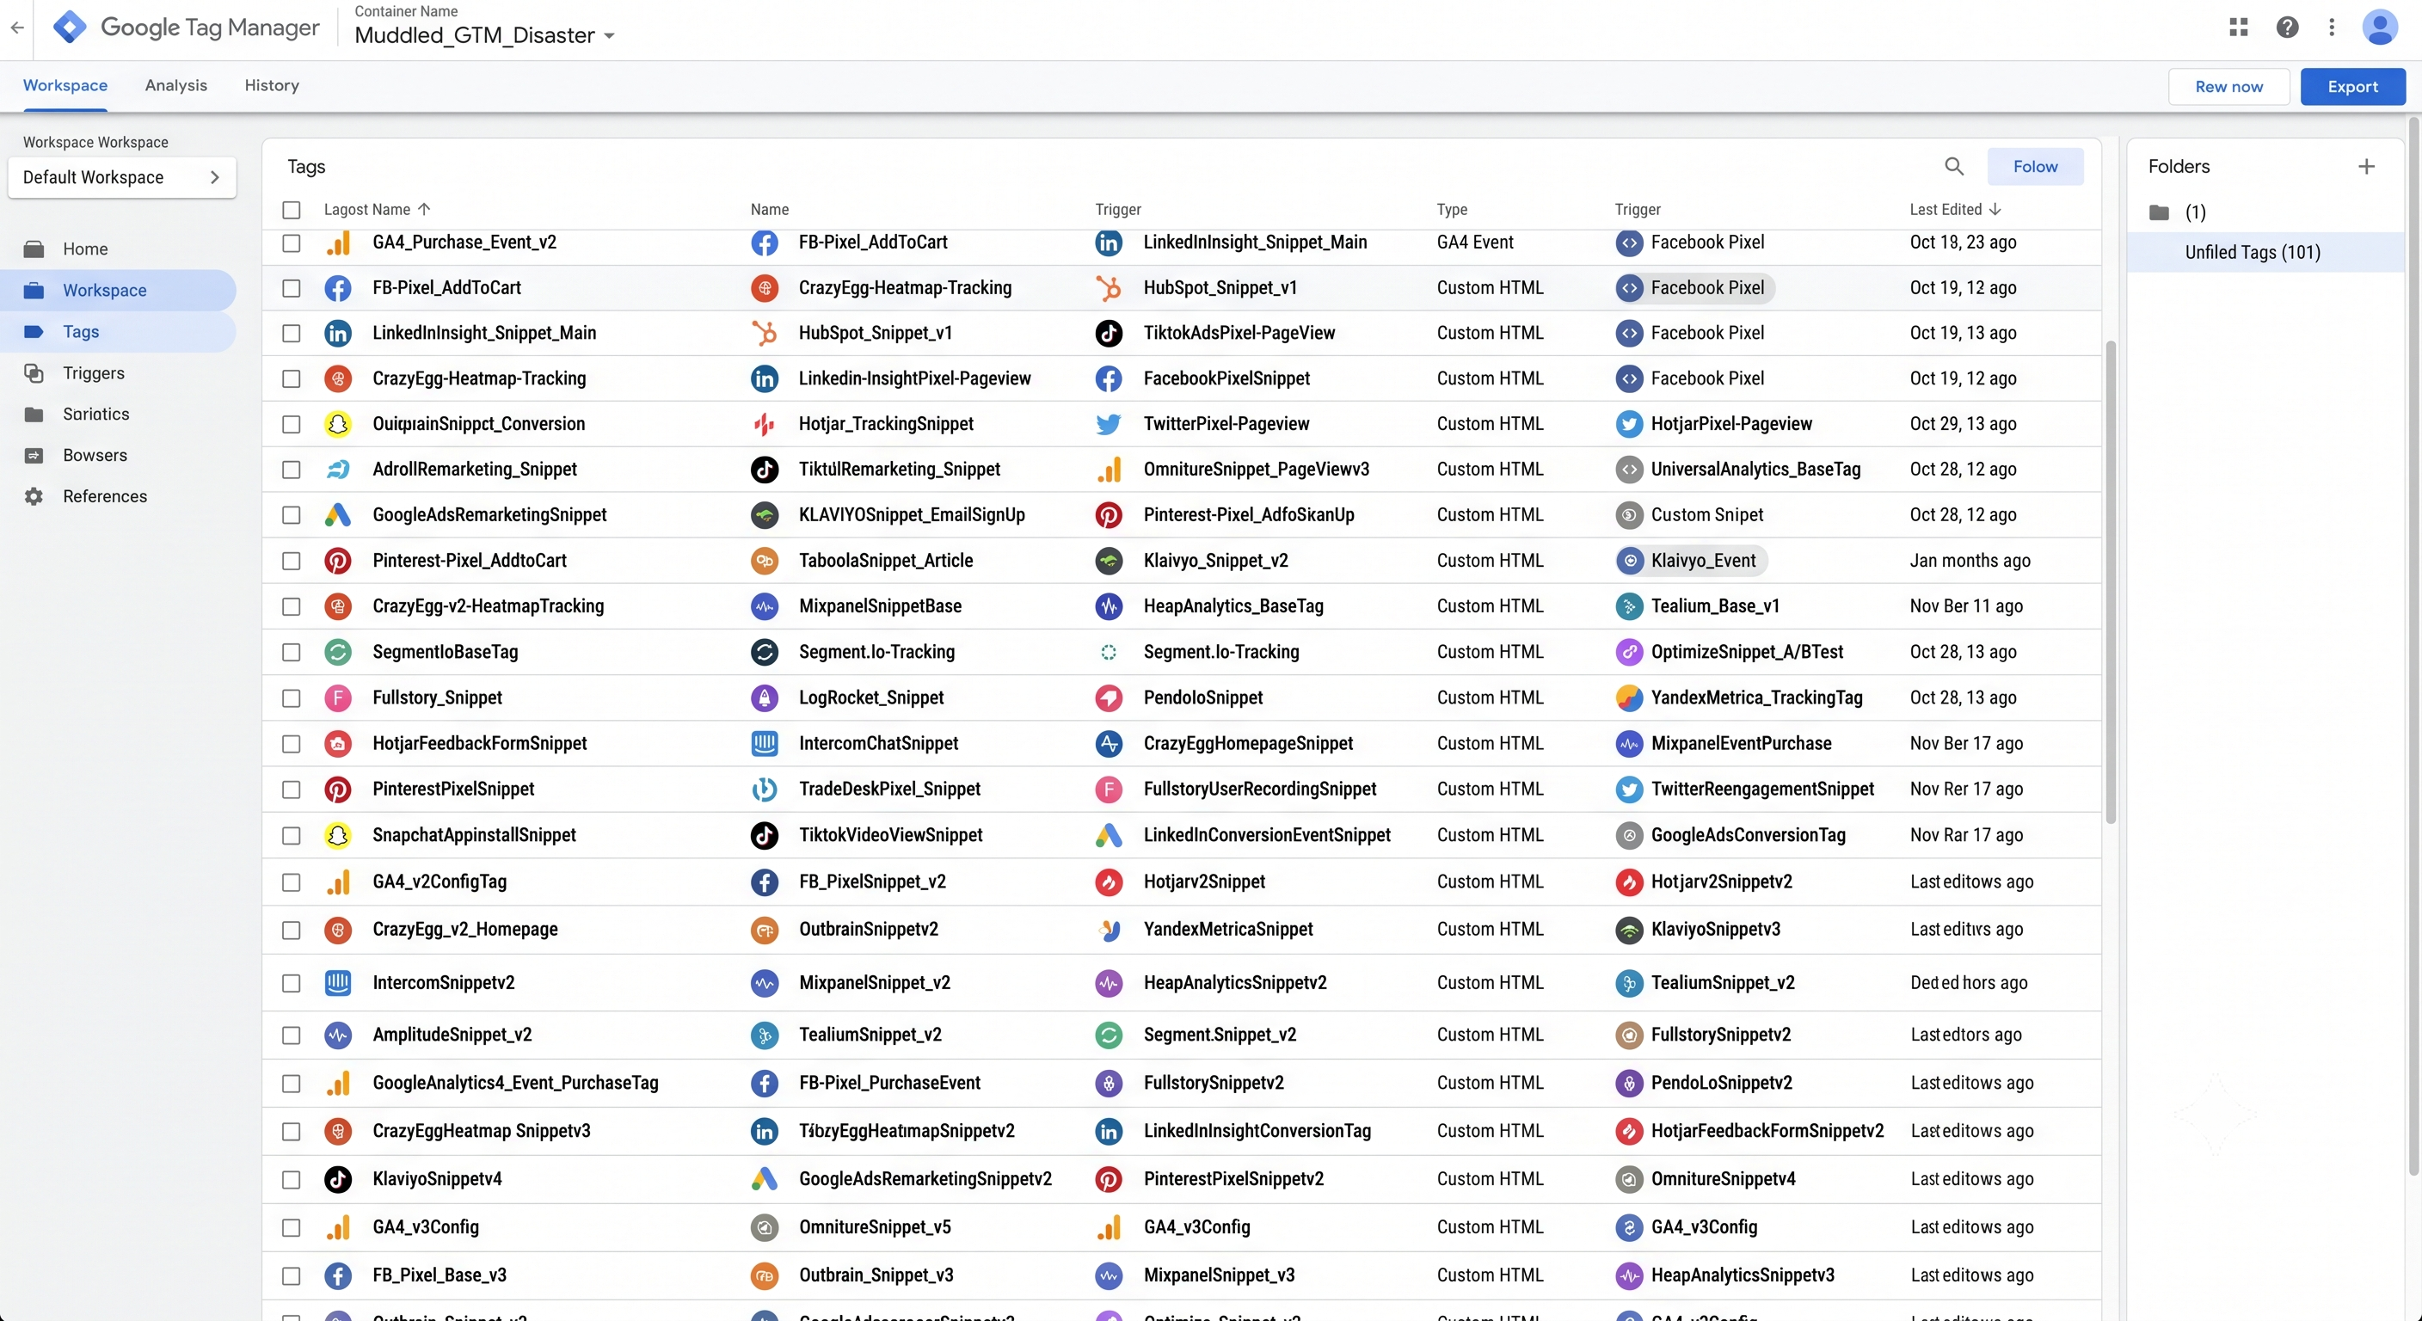This screenshot has height=1321, width=2422.
Task: Open the user account avatar
Action: pyautogui.click(x=2380, y=28)
